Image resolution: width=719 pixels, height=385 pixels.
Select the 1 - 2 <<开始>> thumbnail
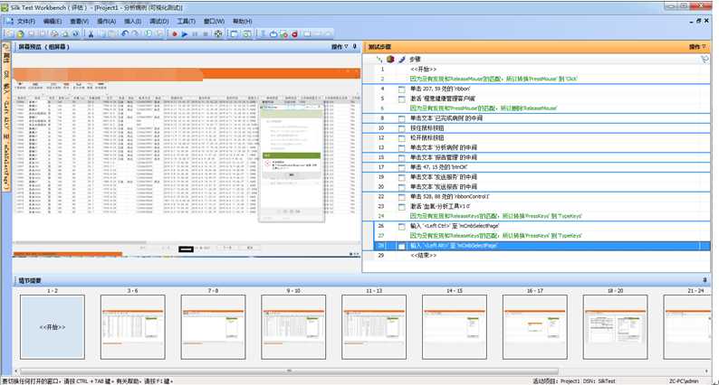click(53, 327)
